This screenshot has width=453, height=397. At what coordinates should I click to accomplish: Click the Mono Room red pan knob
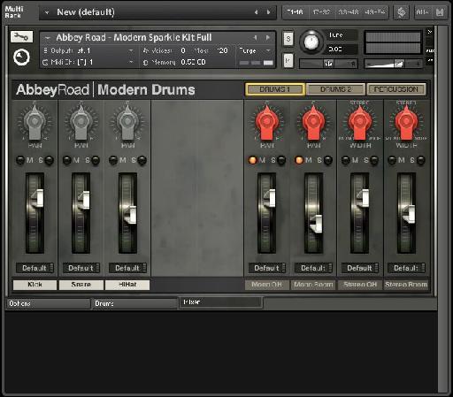pyautogui.click(x=313, y=121)
